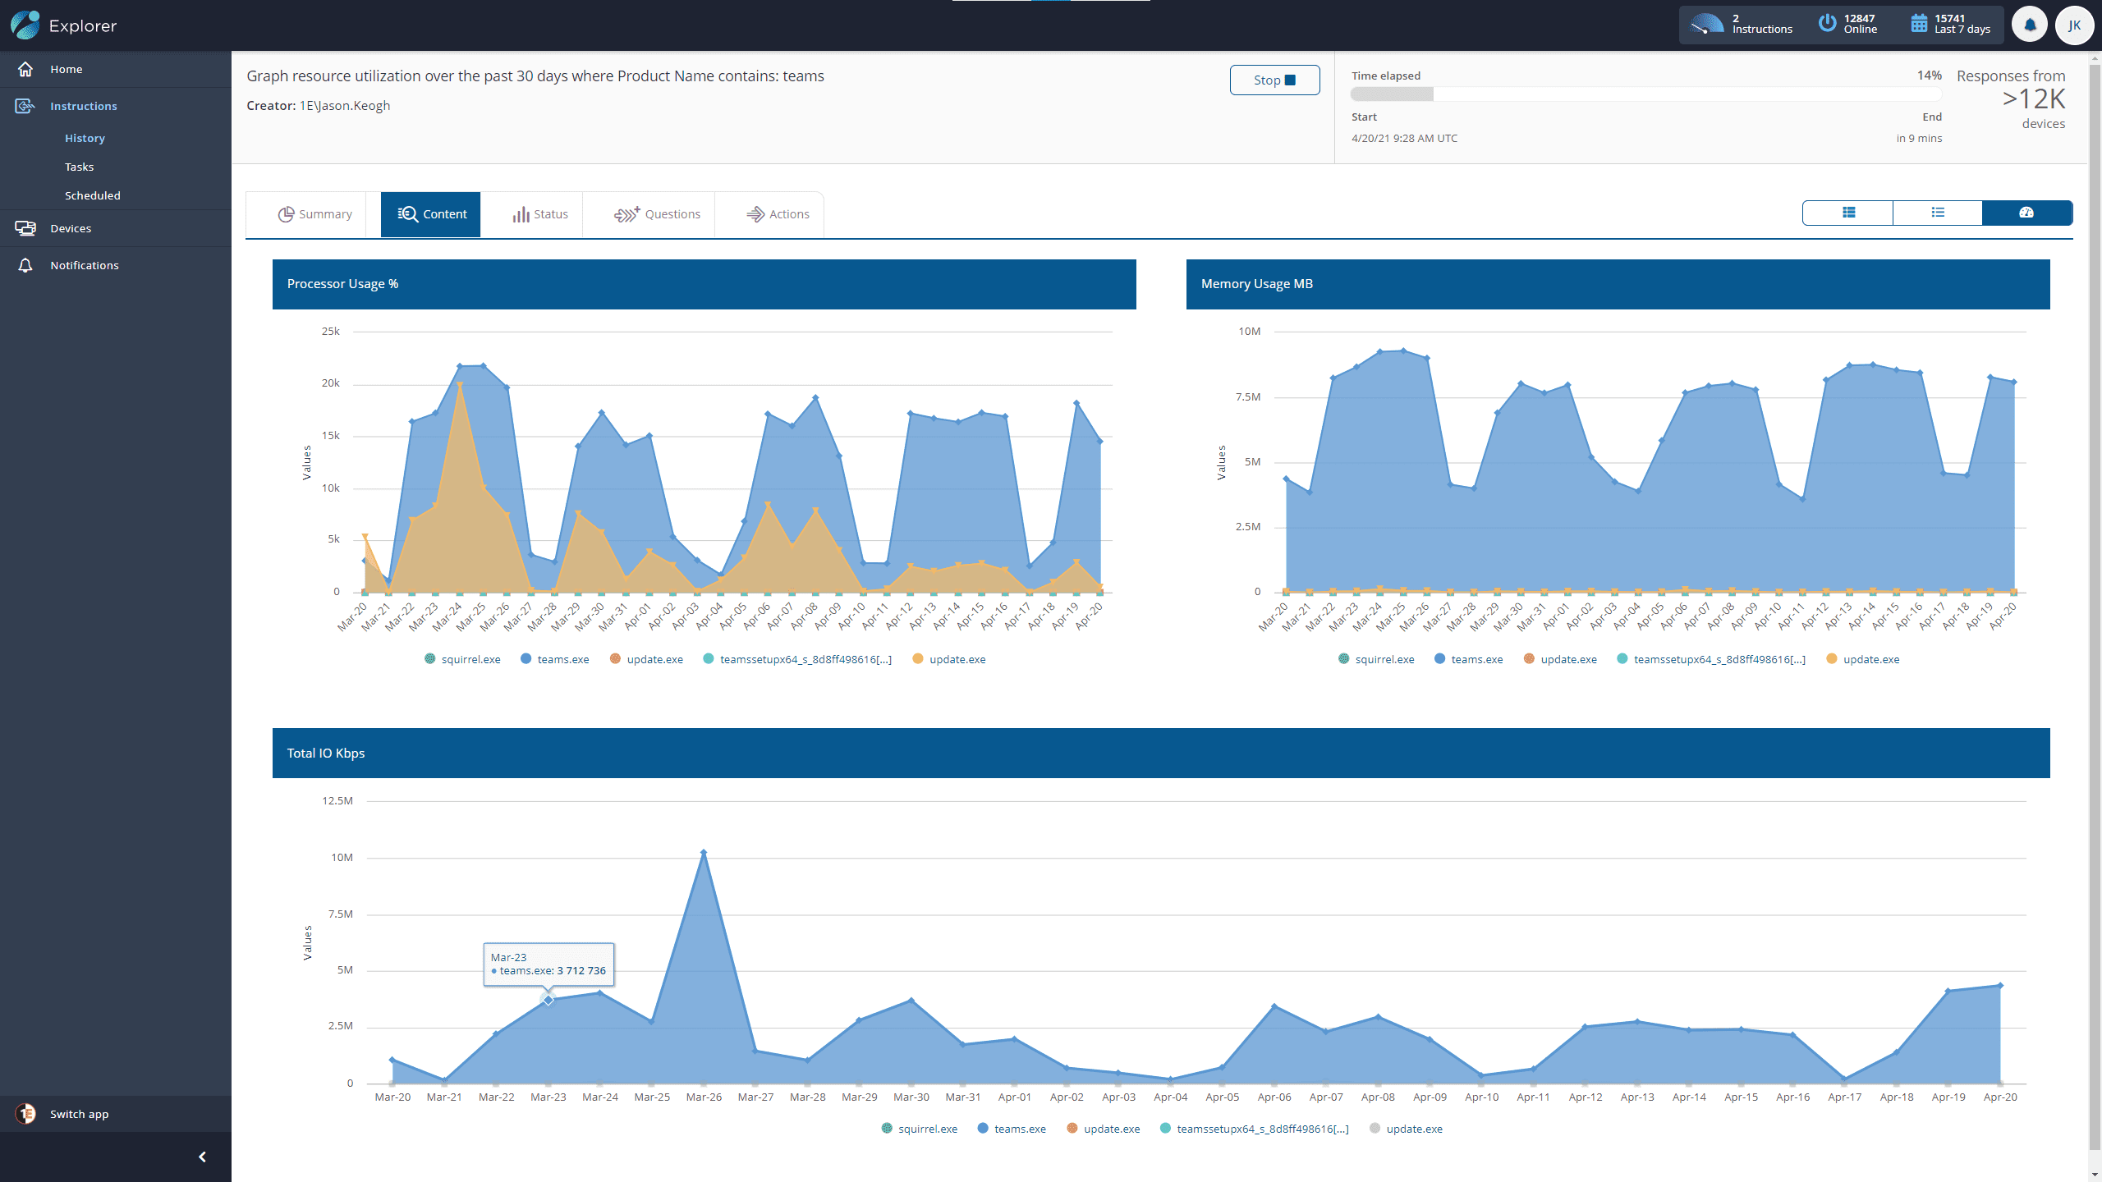Click the Total IO Kbps panel header

[x=1161, y=753]
